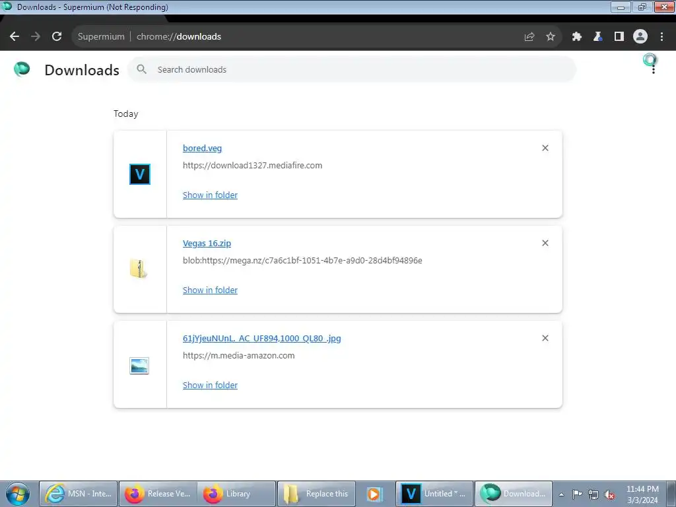
Task: Click the Vegas 16.zip archive icon
Action: pos(139,269)
